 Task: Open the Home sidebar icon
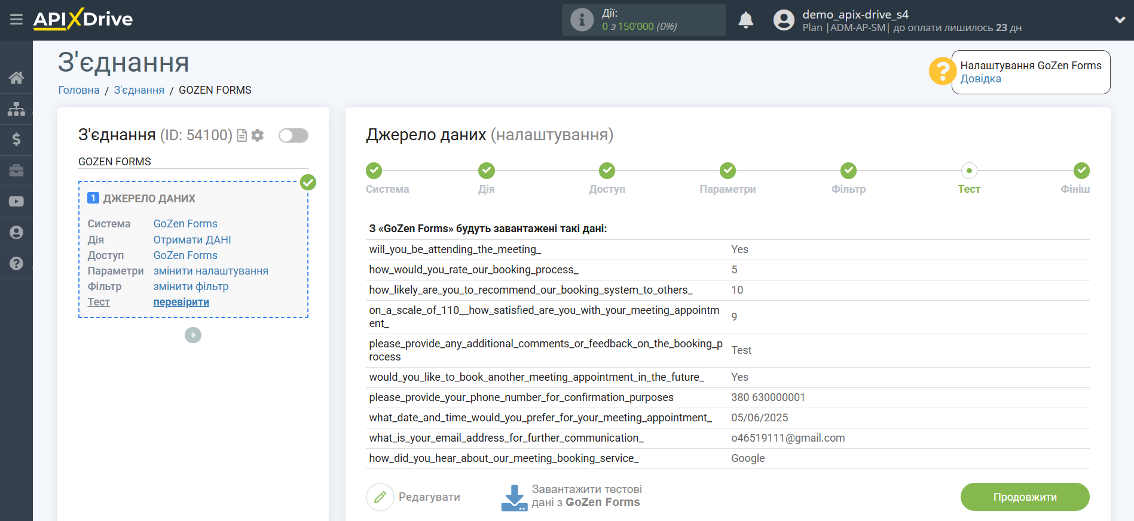coord(16,78)
